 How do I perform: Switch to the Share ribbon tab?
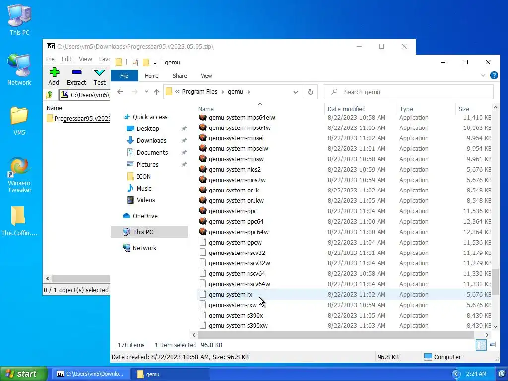(180, 76)
